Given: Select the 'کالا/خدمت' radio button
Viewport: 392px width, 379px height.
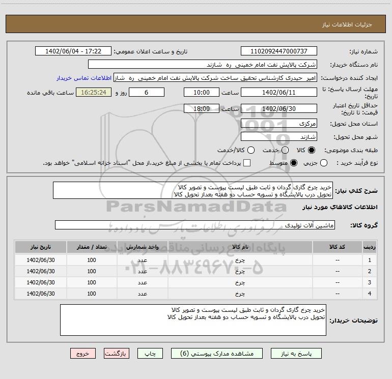Looking at the screenshot, I should tap(251, 150).
